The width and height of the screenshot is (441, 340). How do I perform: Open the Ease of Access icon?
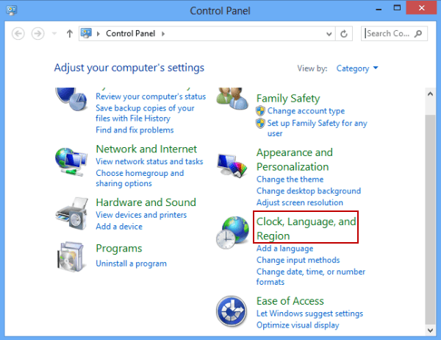coord(232,311)
